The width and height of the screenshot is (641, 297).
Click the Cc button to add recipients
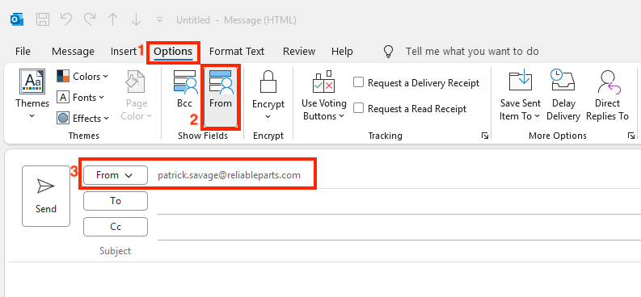click(116, 227)
